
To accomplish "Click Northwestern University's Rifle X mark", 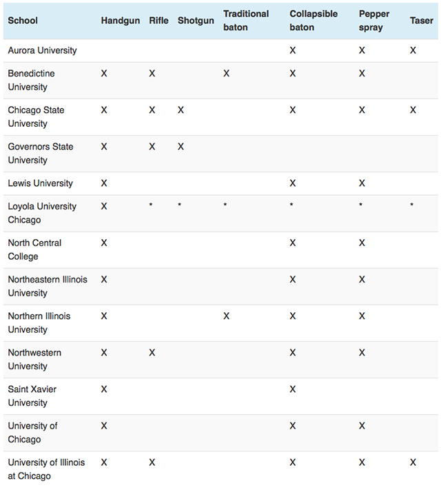I will [152, 352].
